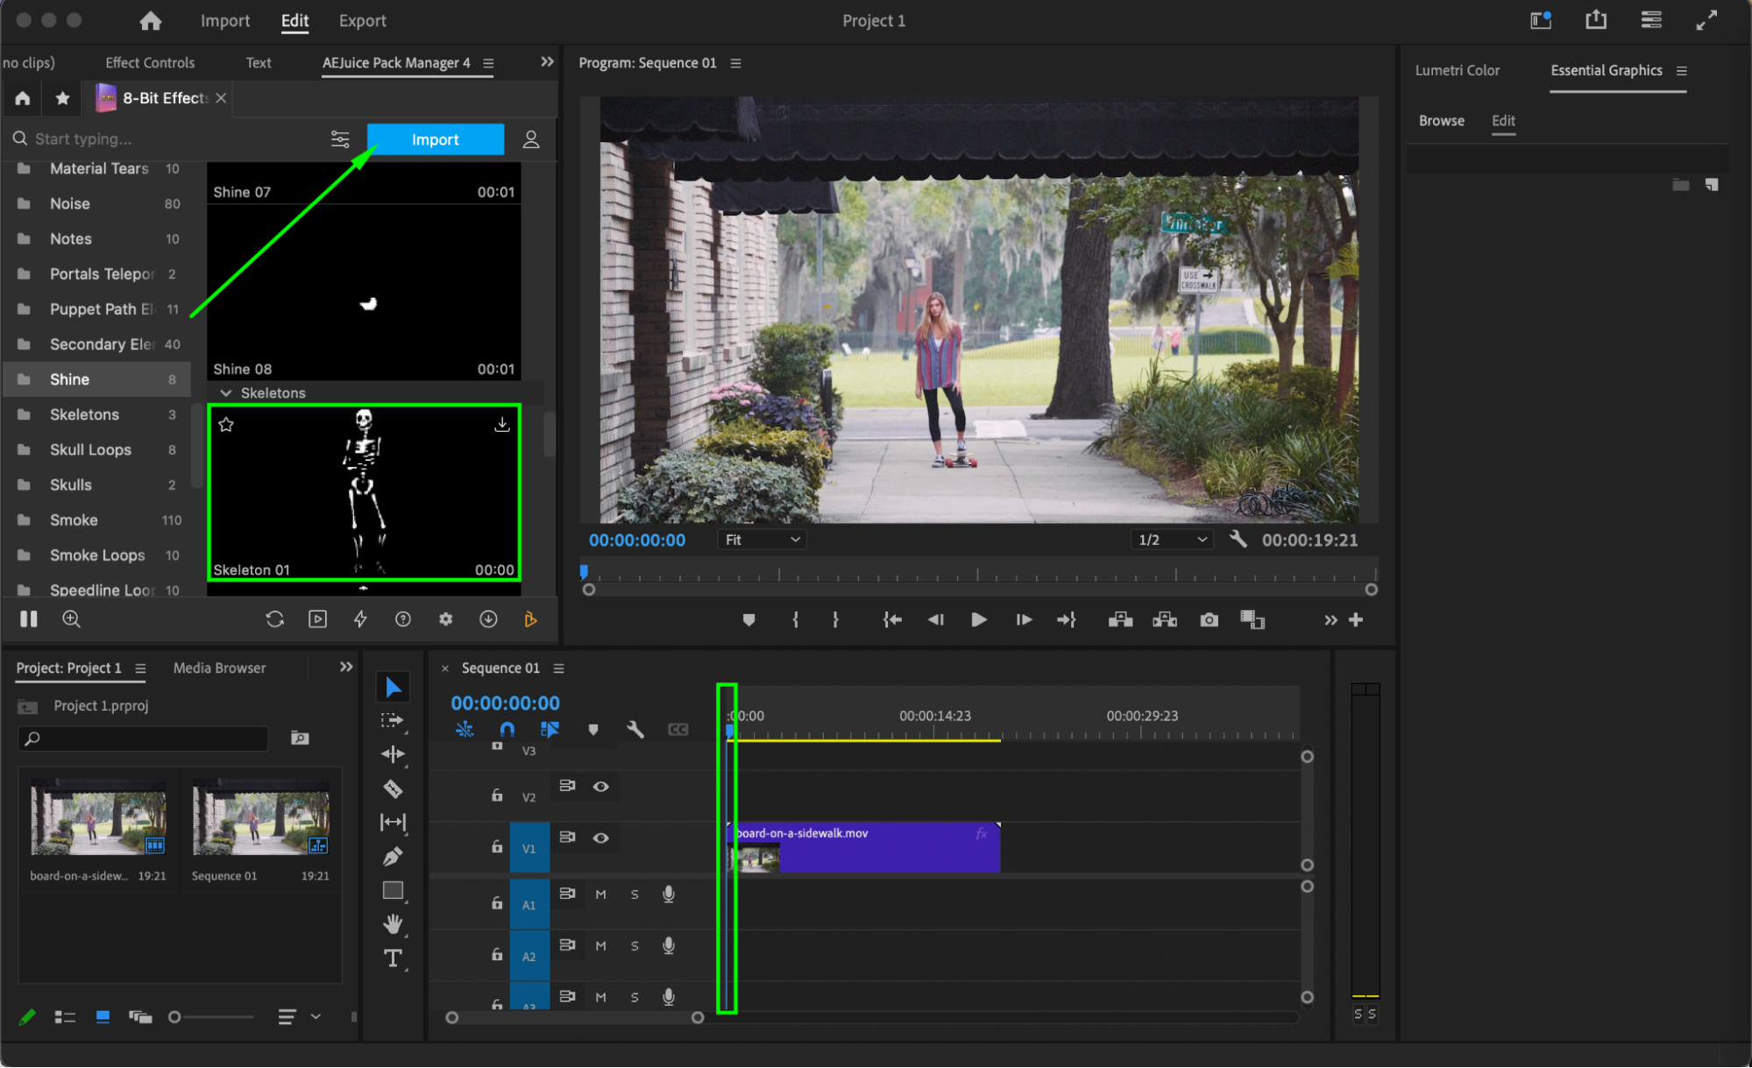Select the Type tool
This screenshot has width=1752, height=1068.
(x=393, y=958)
